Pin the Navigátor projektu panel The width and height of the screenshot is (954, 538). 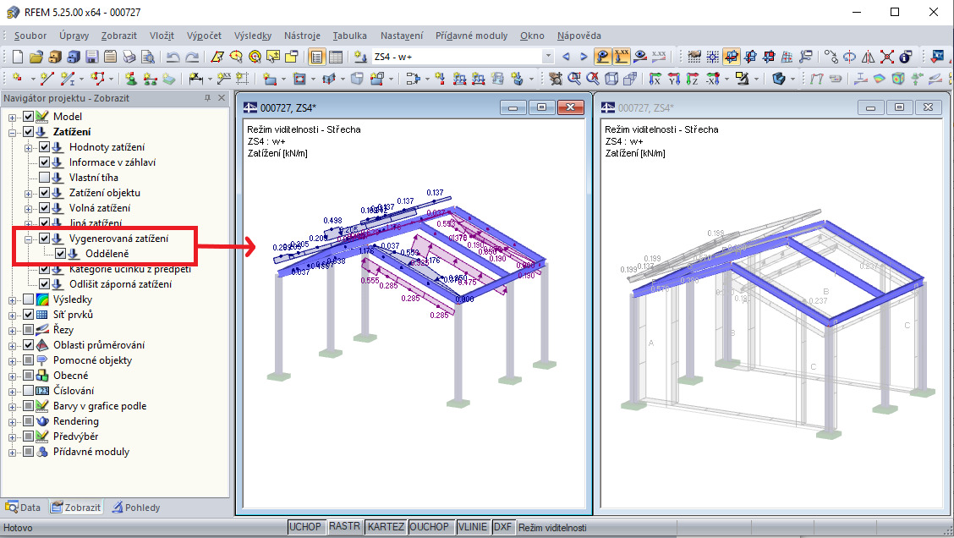point(207,98)
